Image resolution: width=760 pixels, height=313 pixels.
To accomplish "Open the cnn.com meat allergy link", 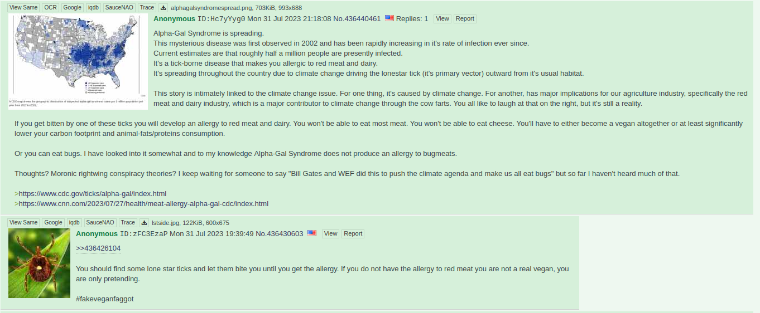I will [143, 204].
